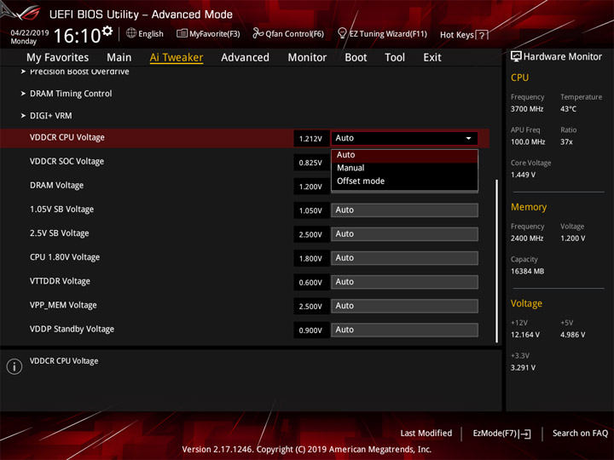Choose Manual in voltage dropdown list
The width and height of the screenshot is (614, 460).
[x=404, y=168]
